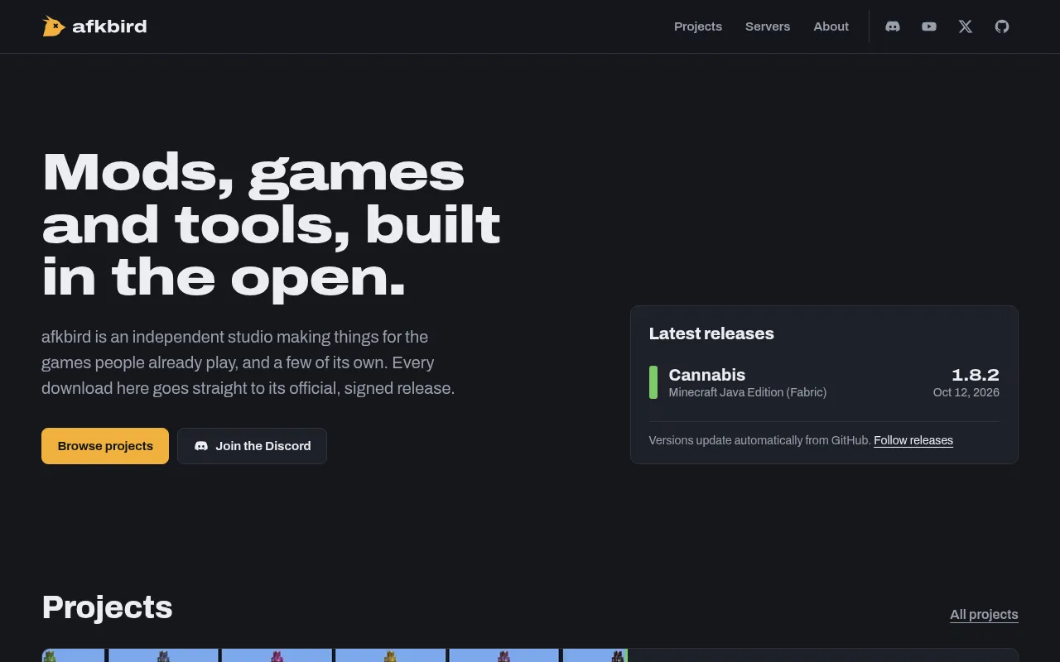The width and height of the screenshot is (1060, 662).
Task: Click the afkbird bird logo icon
Action: pyautogui.click(x=54, y=26)
